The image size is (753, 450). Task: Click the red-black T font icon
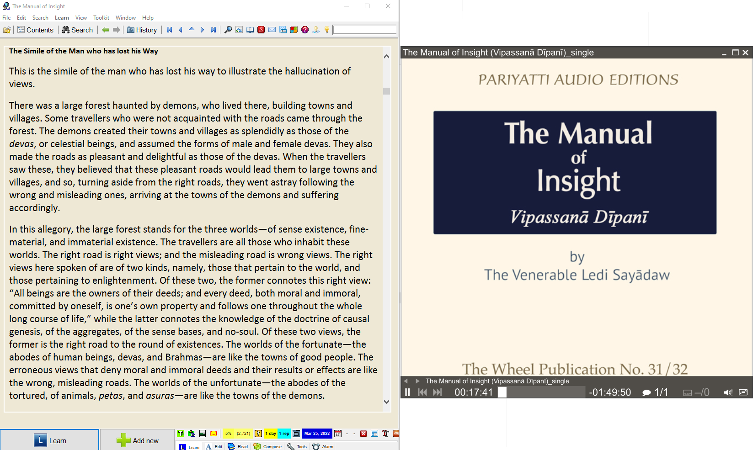385,434
